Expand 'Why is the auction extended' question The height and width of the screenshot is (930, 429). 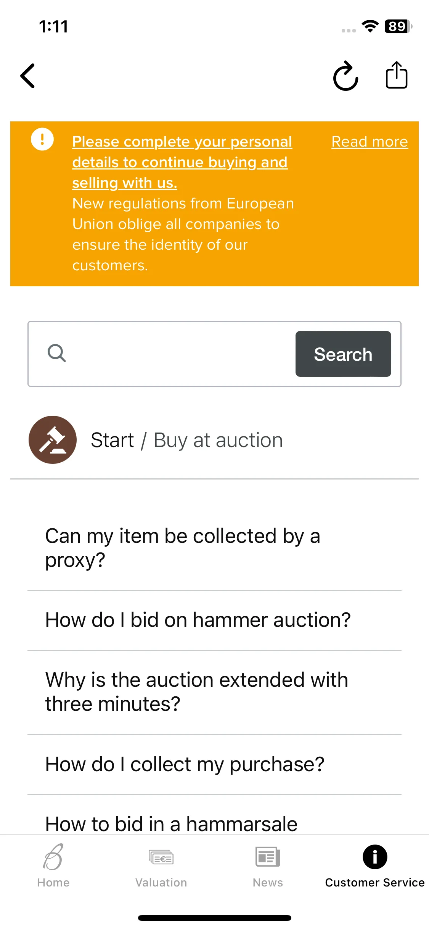pos(214,692)
